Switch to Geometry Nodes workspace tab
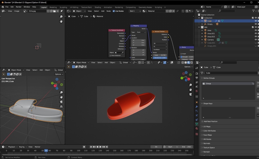The image size is (259, 159). (145, 7)
